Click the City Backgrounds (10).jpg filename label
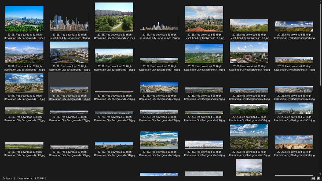This screenshot has width=322, height=181. (294, 36)
